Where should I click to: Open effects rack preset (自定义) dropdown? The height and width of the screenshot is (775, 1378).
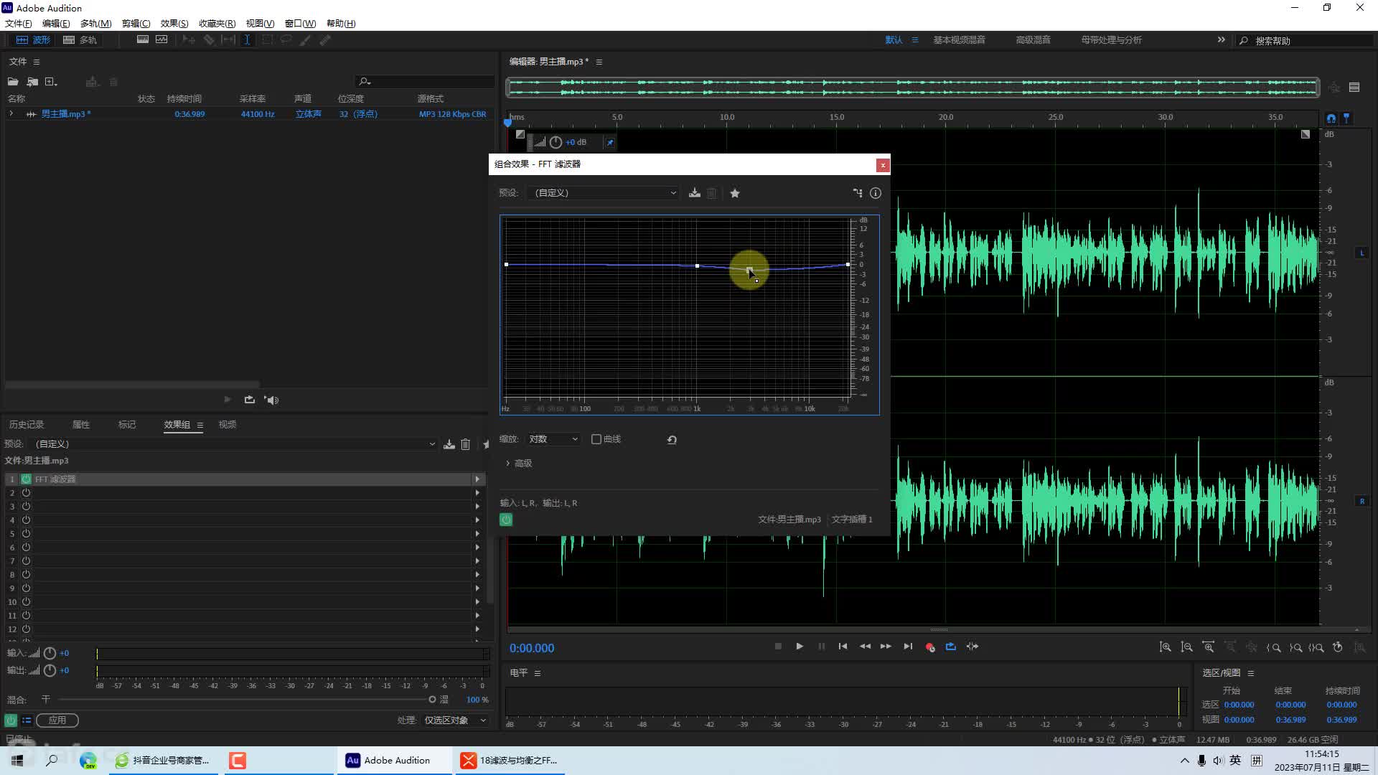(x=235, y=444)
